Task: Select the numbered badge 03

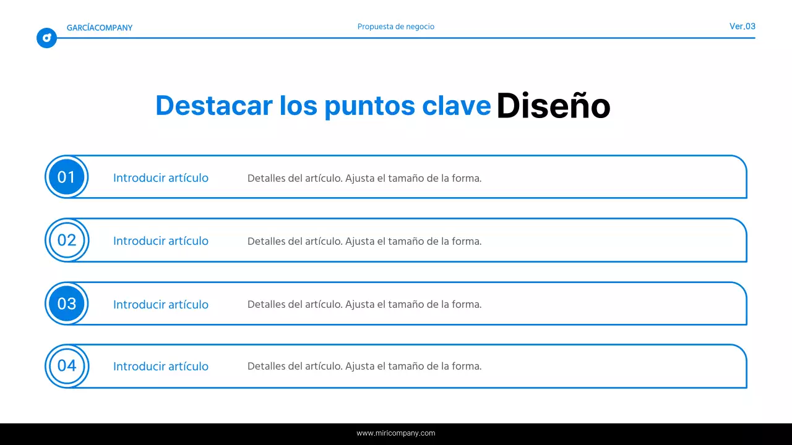Action: click(67, 303)
